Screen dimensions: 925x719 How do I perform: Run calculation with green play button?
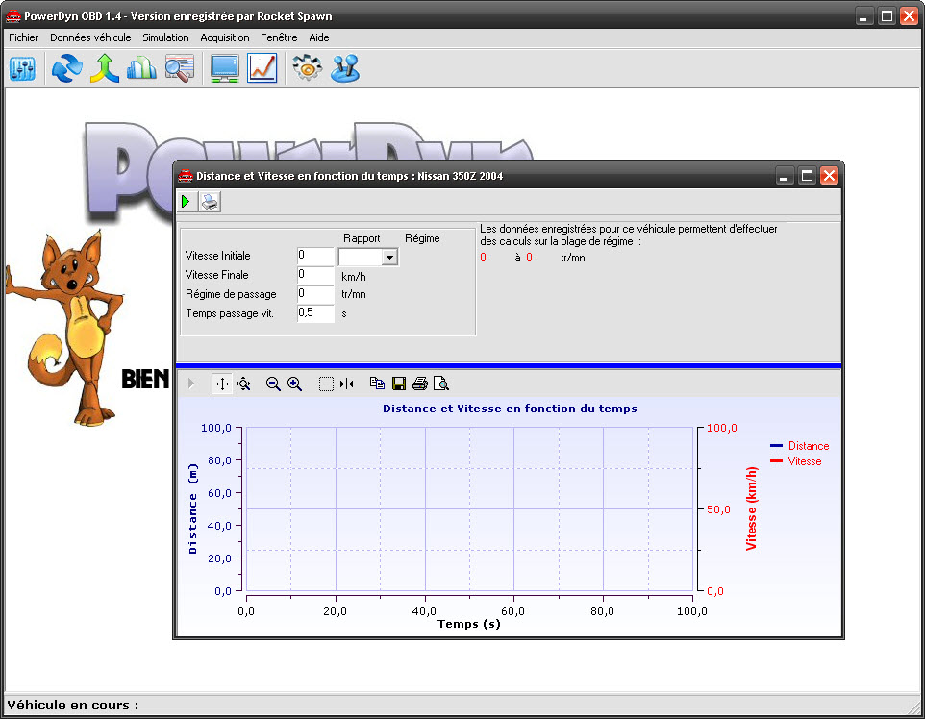click(x=187, y=202)
